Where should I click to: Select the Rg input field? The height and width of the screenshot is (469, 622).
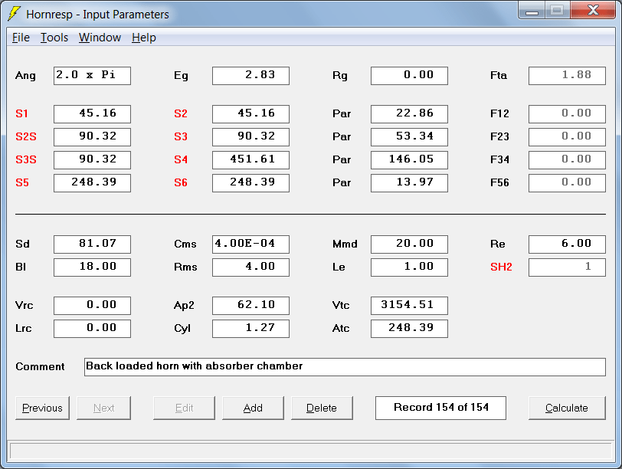tap(409, 75)
